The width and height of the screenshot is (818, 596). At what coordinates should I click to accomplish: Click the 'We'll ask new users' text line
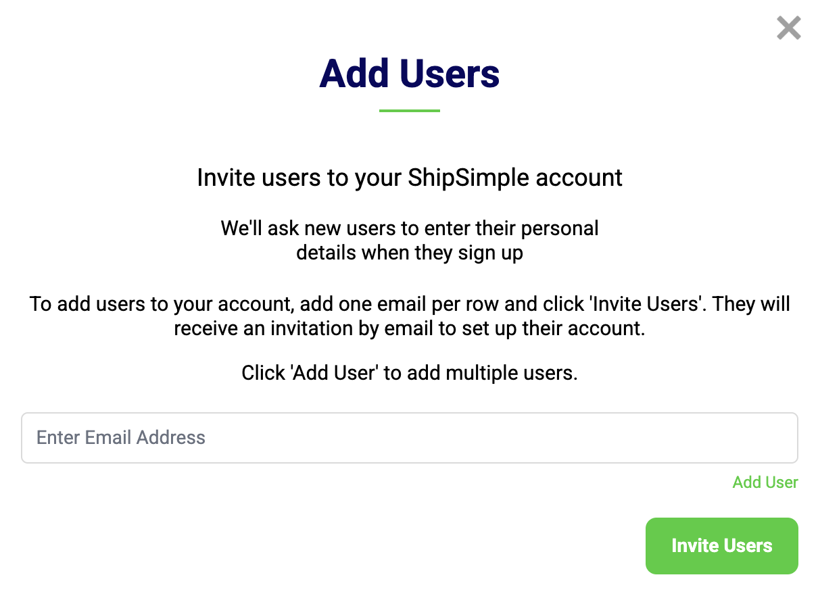(x=409, y=228)
